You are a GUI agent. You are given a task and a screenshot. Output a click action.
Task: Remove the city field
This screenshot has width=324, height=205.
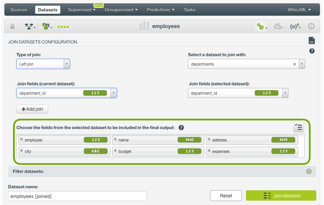pyautogui.click(x=22, y=151)
